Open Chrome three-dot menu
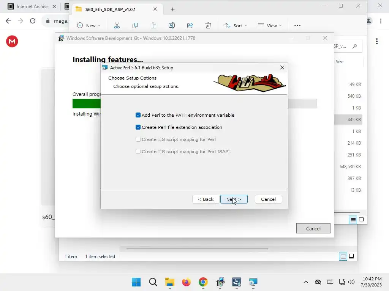The width and height of the screenshot is (389, 291). pos(381,21)
